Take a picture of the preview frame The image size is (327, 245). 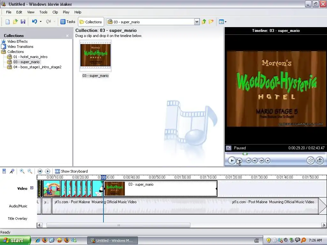[x=320, y=160]
